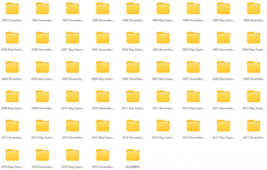Image resolution: width=267 pixels, height=170 pixels.
Task: Select the 2012 November folder icon
Action: pyautogui.click(x=223, y=96)
